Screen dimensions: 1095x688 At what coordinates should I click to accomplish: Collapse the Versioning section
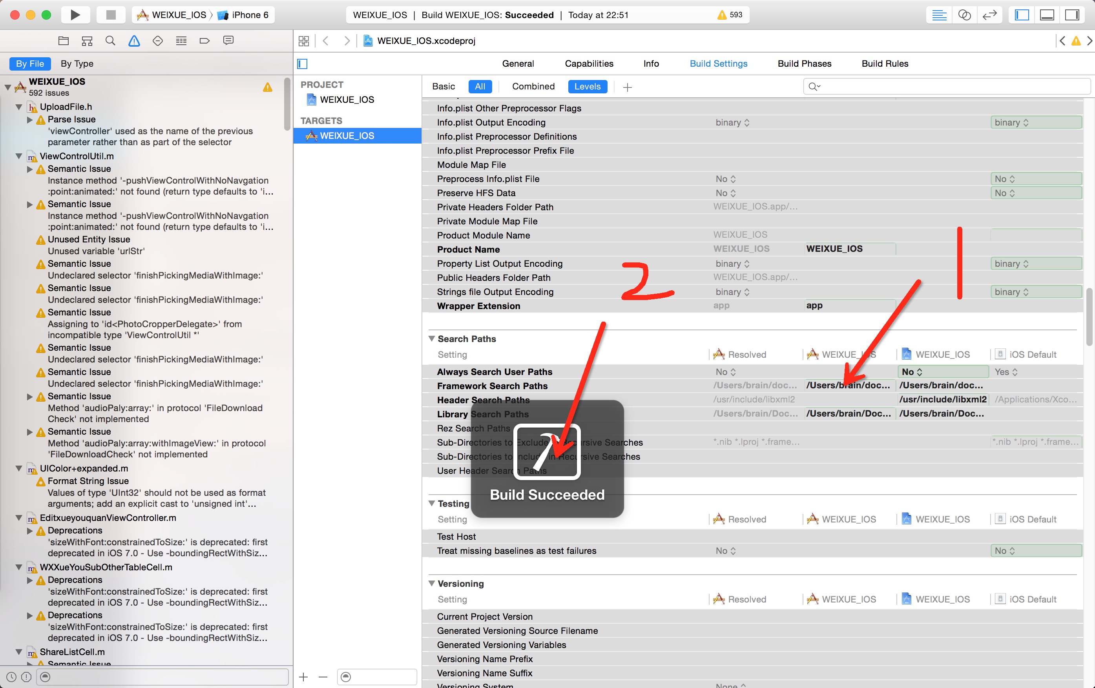point(432,583)
